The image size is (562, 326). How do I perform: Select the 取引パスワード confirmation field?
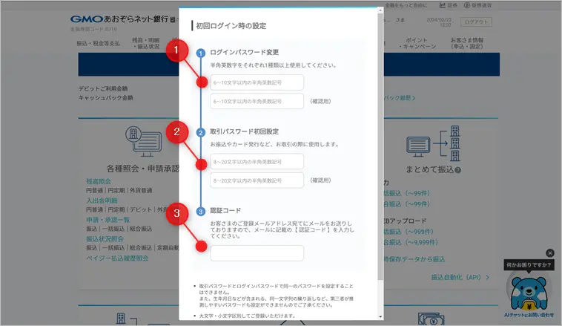click(x=257, y=180)
